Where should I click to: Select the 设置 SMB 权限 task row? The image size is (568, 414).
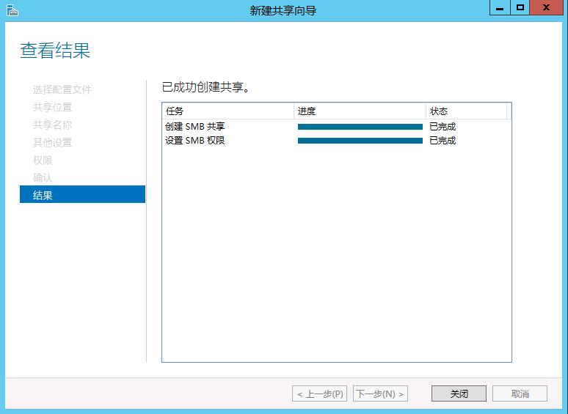195,140
